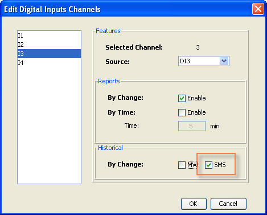Screen dimensions: 267x215
Task: Click the Selected Channel value 3
Action: click(x=198, y=47)
